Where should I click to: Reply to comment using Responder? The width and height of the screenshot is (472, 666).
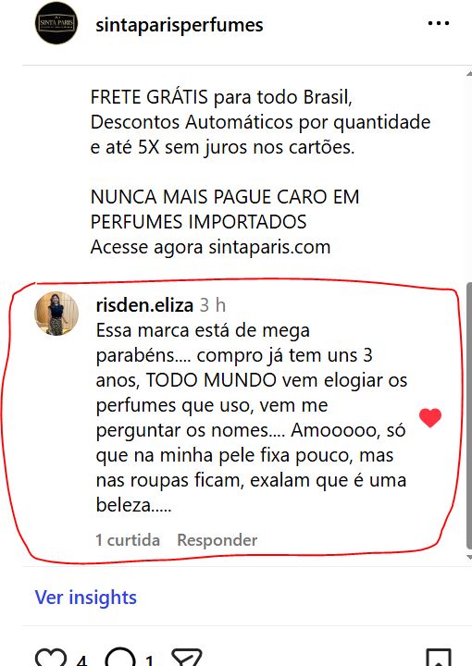pyautogui.click(x=217, y=540)
